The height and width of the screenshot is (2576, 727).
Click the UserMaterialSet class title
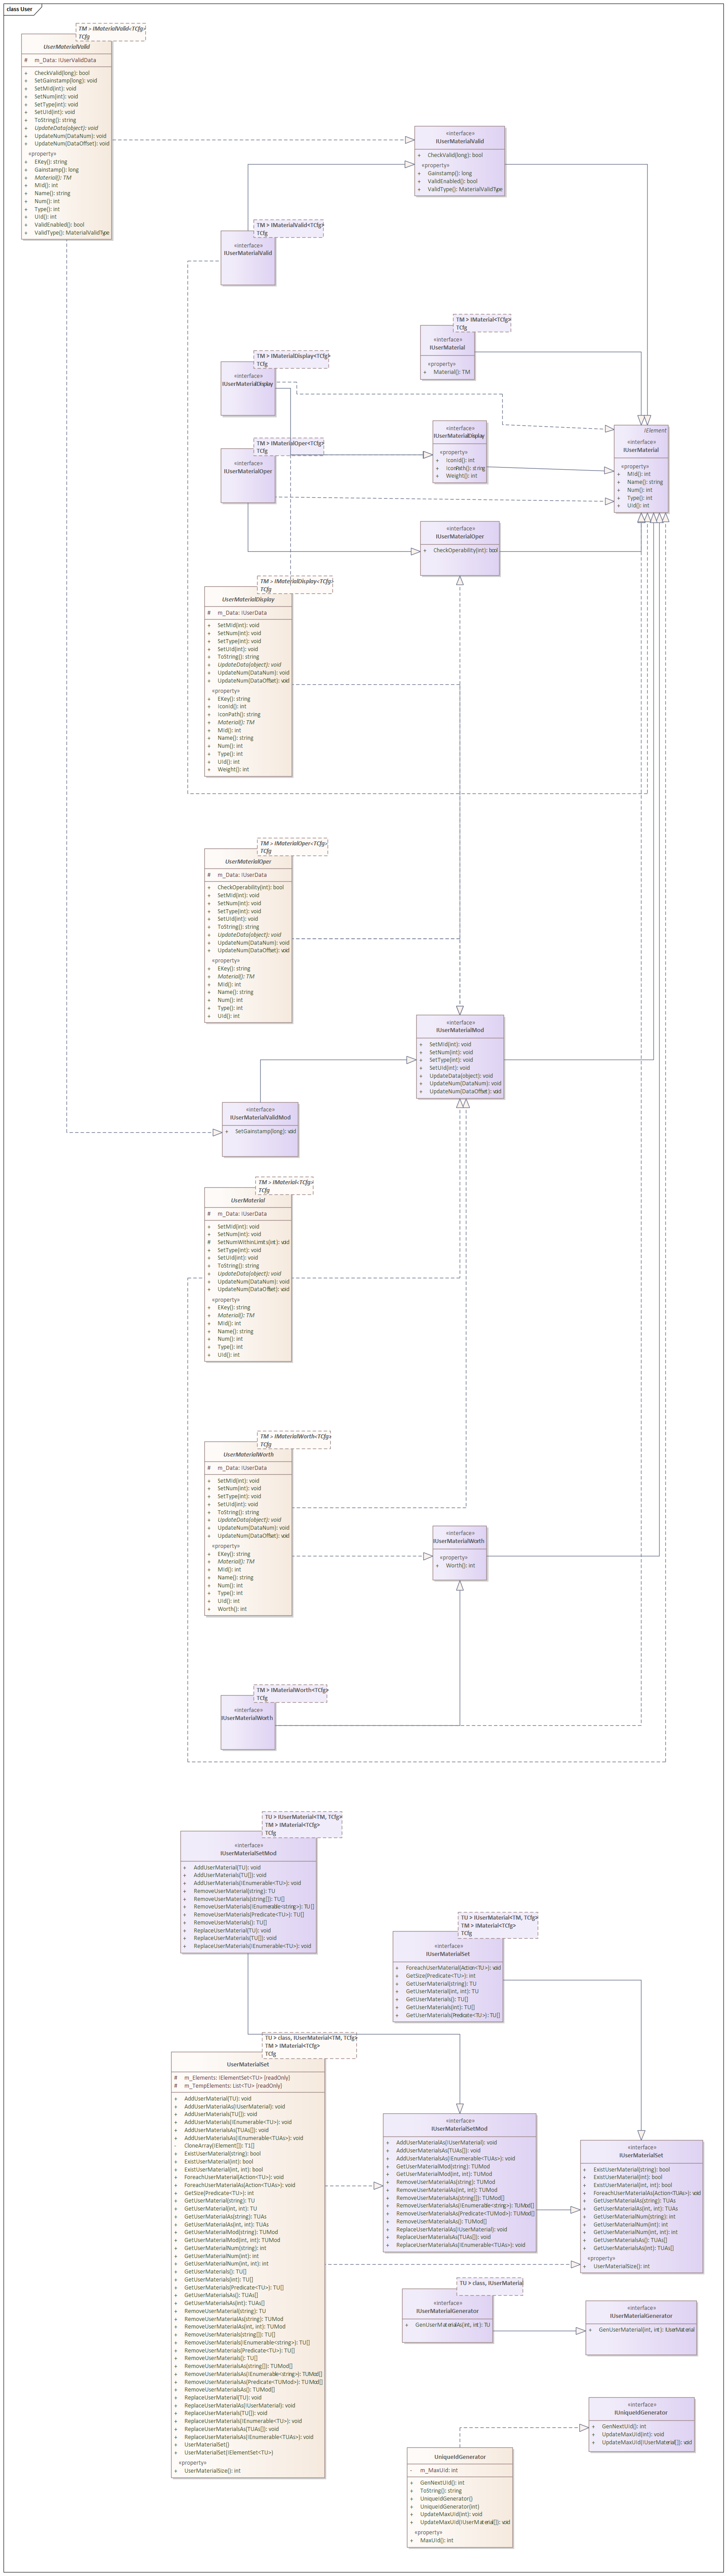click(247, 2064)
